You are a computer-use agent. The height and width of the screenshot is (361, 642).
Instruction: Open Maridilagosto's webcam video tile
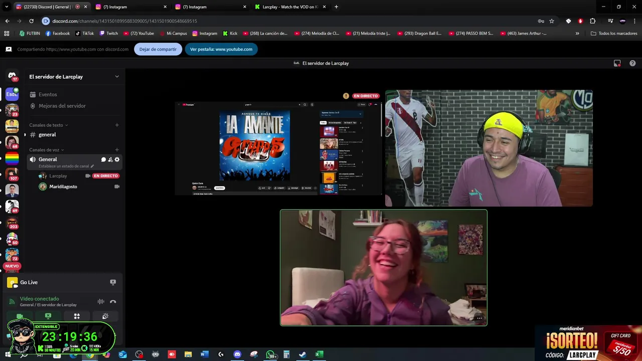click(384, 268)
